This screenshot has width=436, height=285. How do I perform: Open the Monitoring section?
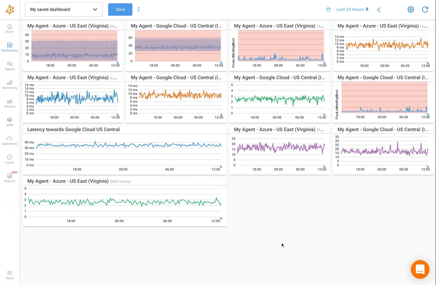coord(9,85)
